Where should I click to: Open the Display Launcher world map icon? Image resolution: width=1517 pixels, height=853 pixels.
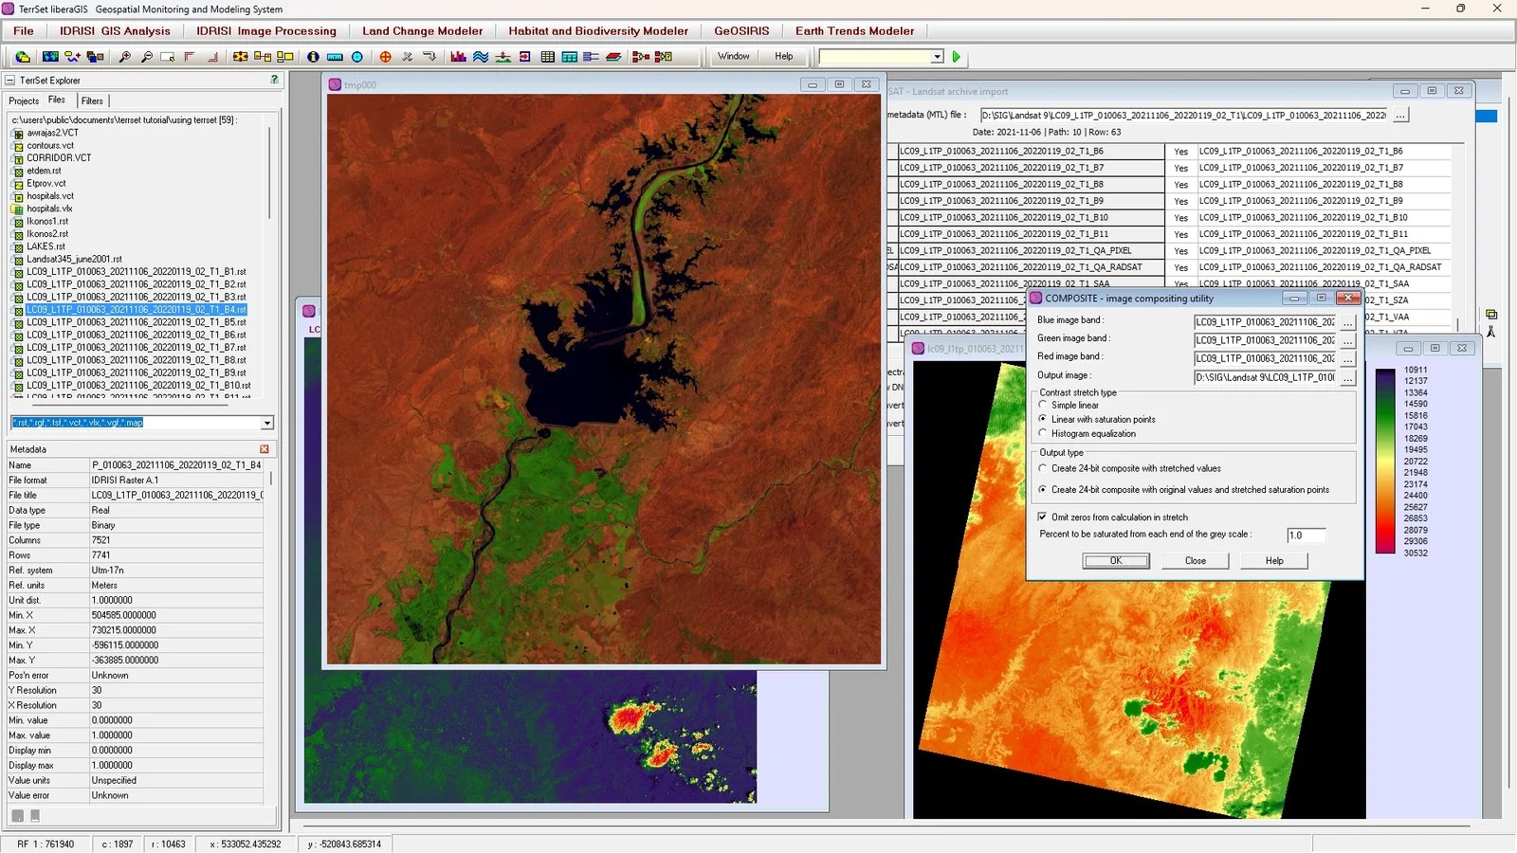pyautogui.click(x=50, y=57)
